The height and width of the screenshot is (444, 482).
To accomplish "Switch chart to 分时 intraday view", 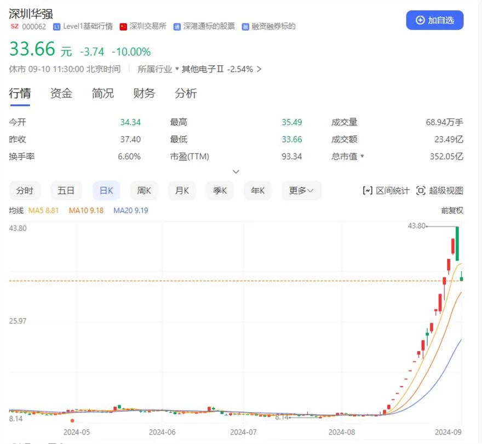I will pyautogui.click(x=25, y=191).
